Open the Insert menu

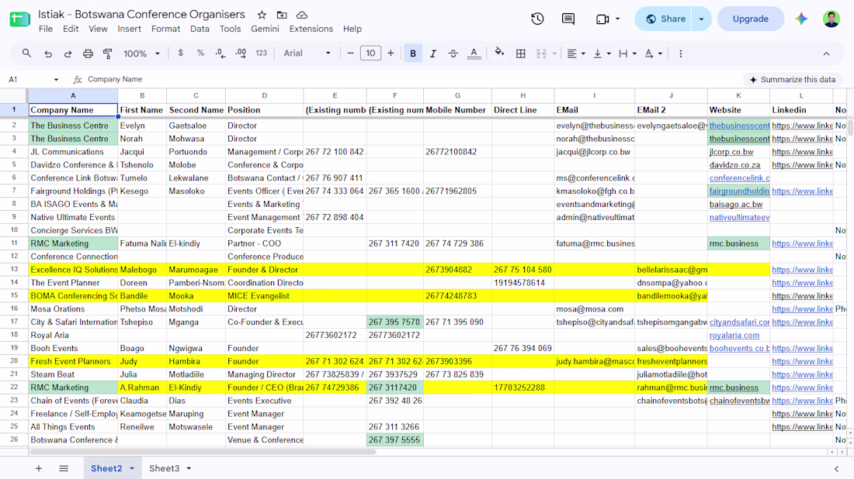coord(129,29)
